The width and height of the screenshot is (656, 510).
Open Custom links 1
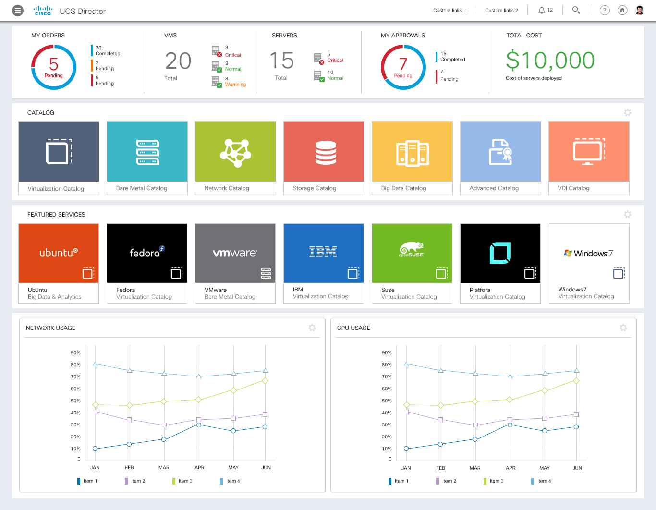click(x=449, y=10)
